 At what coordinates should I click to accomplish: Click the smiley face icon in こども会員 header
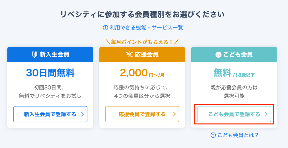pos(218,54)
